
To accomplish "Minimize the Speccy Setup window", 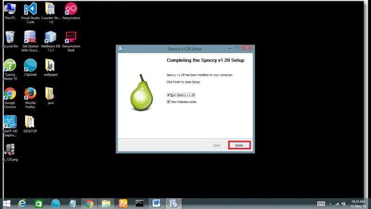I will click(x=230, y=48).
